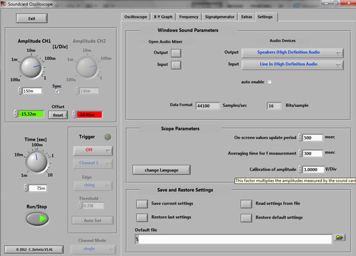Click the Run/Stop play button
This screenshot has width=356, height=256.
[x=39, y=218]
